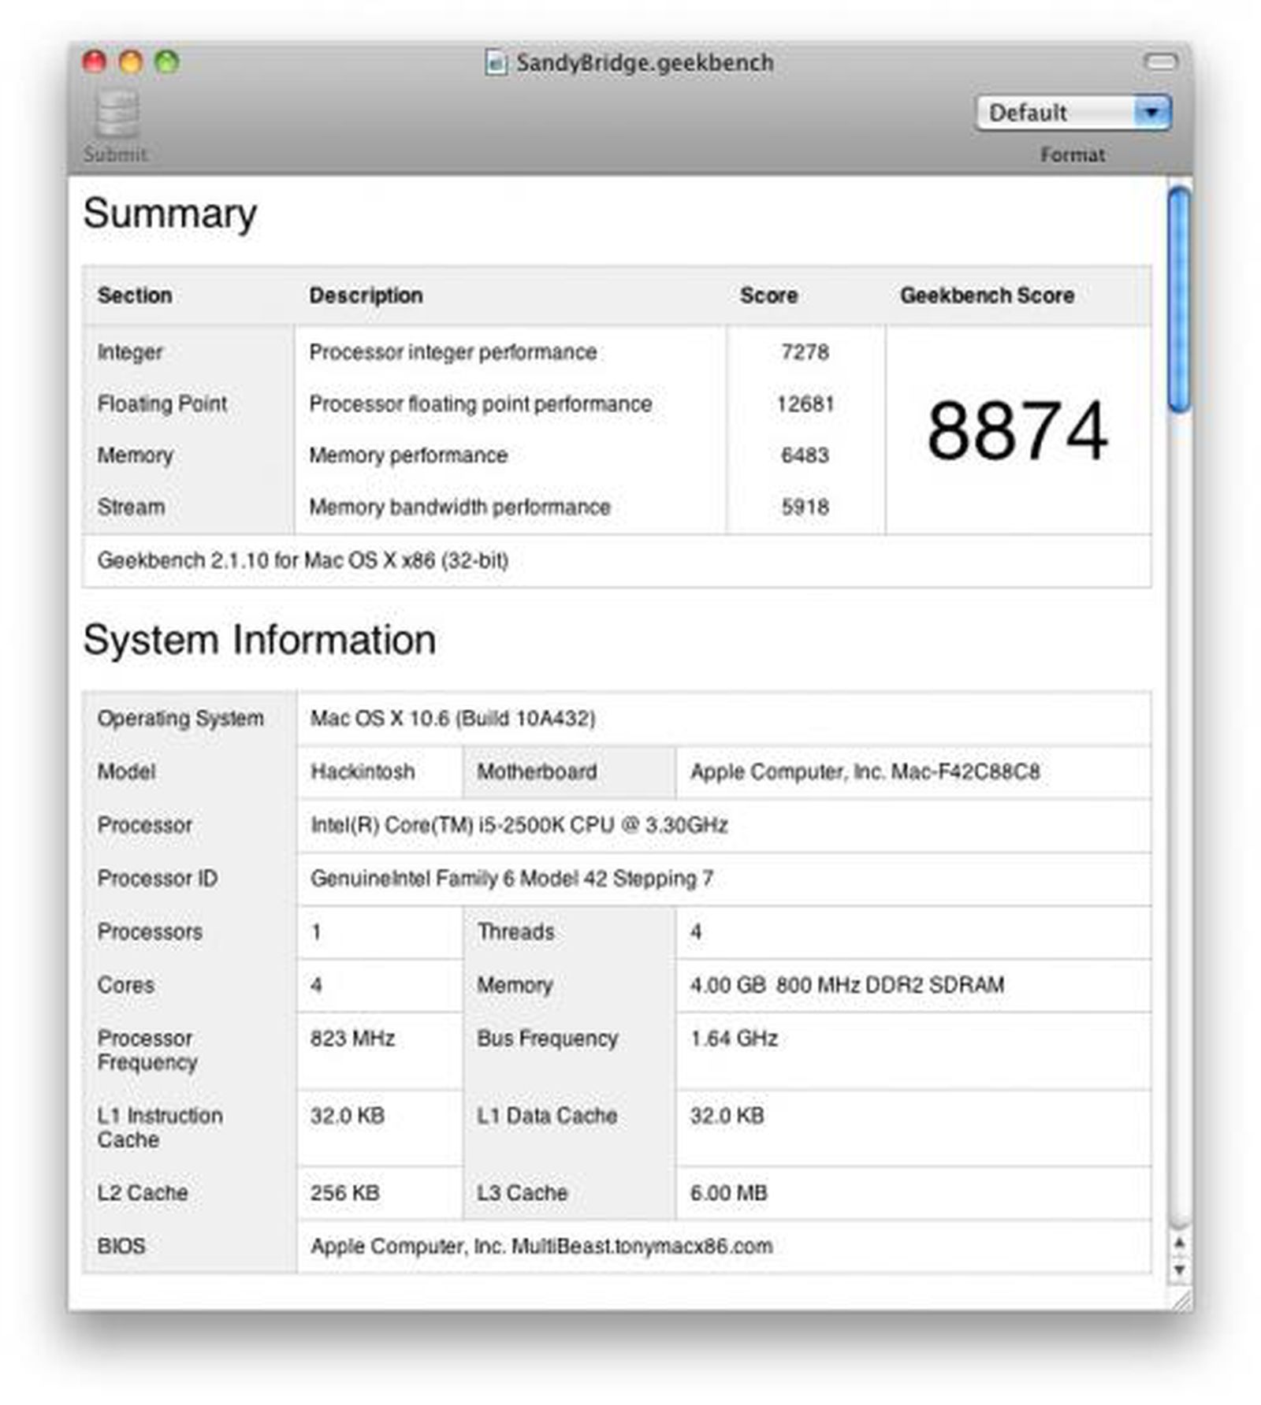
Task: Click the 6.00 MB L3 Cache value
Action: point(728,1193)
